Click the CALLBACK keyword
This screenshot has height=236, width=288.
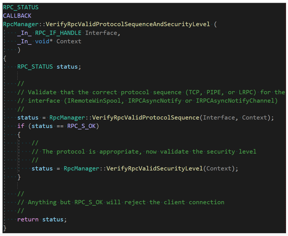(17, 16)
